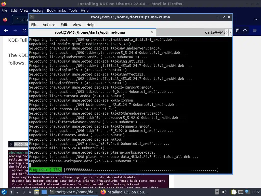
Task: Select the Firefox 'Insta...' browser tab
Action: click(20, 20)
